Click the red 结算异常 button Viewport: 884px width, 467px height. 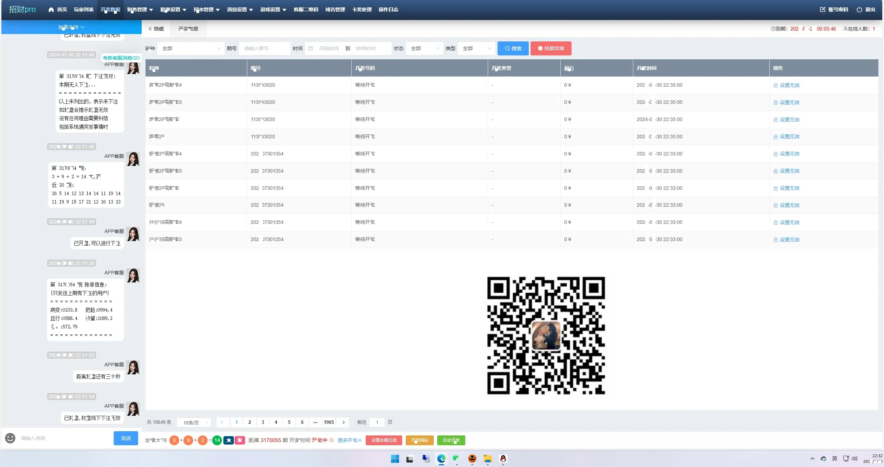point(551,48)
